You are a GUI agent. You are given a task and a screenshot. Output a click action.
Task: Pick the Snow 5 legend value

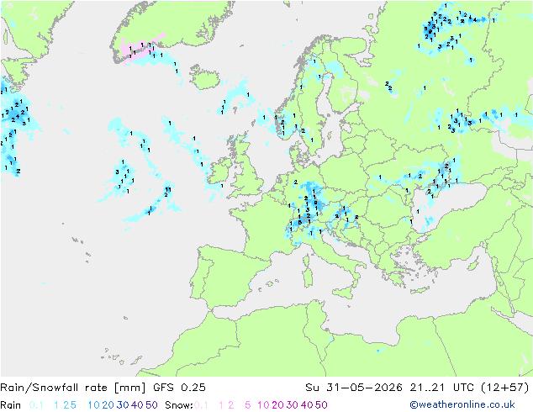(248, 405)
